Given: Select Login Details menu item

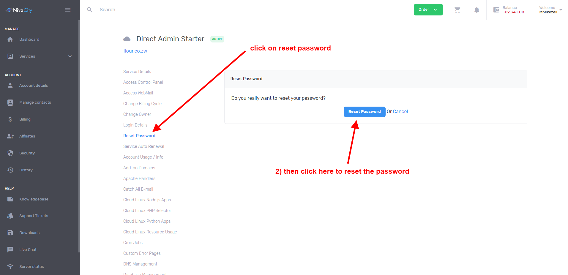Looking at the screenshot, I should [x=135, y=125].
